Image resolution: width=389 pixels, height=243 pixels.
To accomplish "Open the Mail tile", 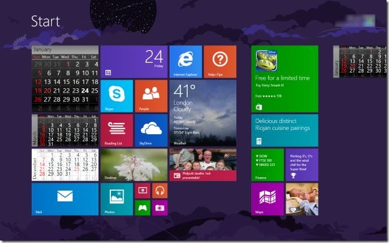I will click(x=65, y=199).
